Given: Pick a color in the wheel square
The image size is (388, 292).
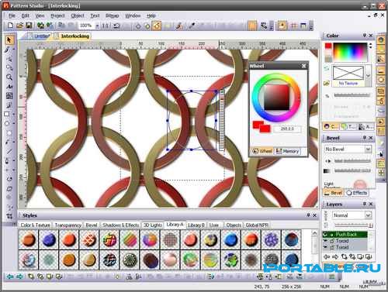Looking at the screenshot, I should click(276, 98).
